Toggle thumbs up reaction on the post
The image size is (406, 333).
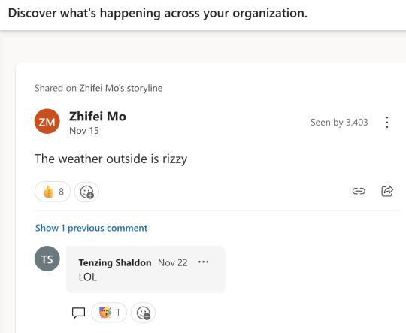coord(53,192)
